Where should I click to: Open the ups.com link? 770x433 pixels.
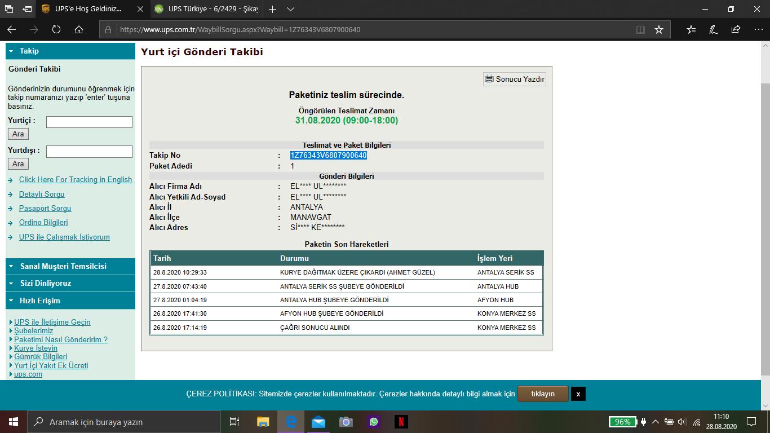click(x=28, y=374)
